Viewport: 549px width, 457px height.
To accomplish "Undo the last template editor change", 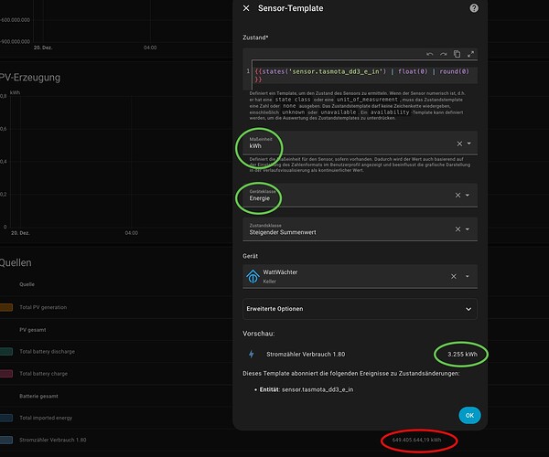I will (430, 54).
